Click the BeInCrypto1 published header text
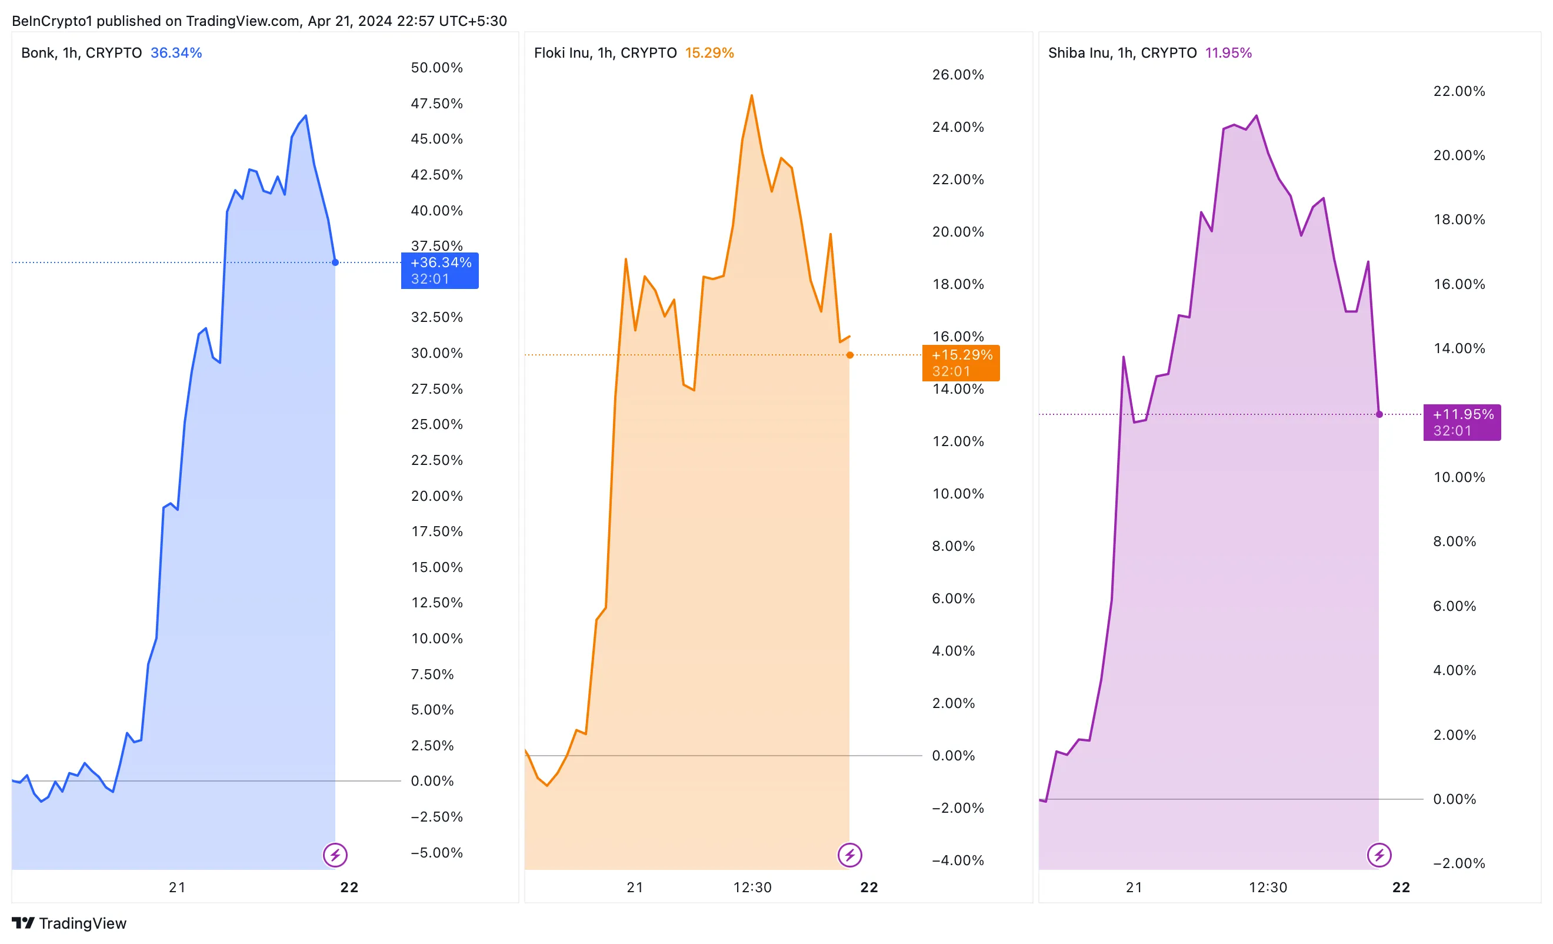Viewport: 1553px width, 944px height. pos(259,21)
